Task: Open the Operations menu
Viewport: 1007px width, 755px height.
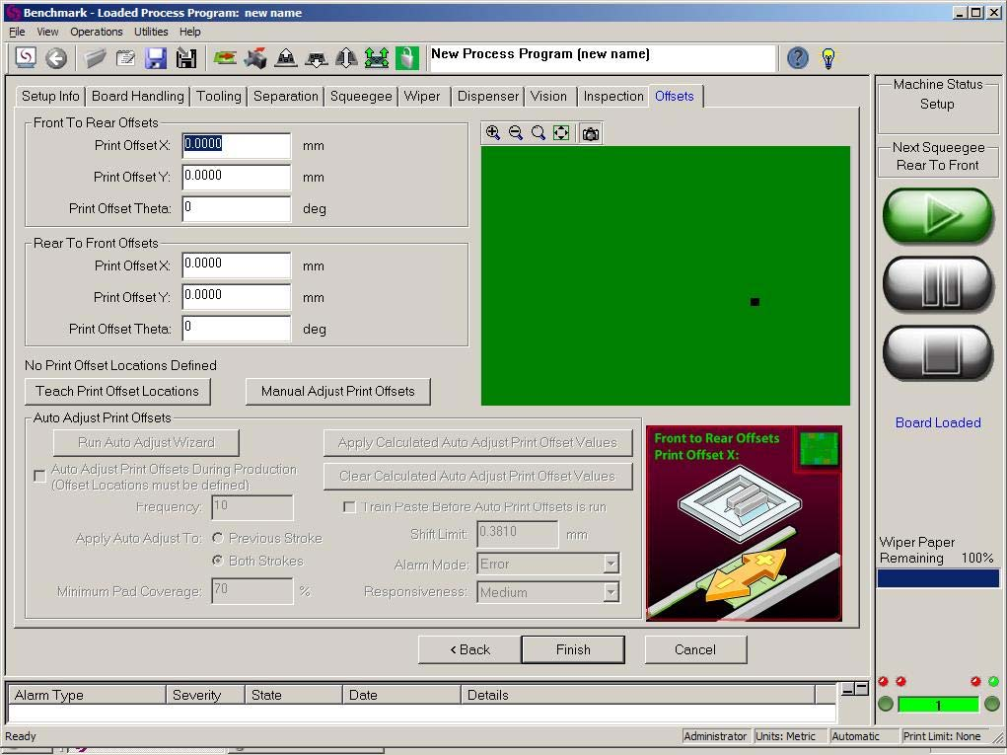Action: pyautogui.click(x=96, y=32)
